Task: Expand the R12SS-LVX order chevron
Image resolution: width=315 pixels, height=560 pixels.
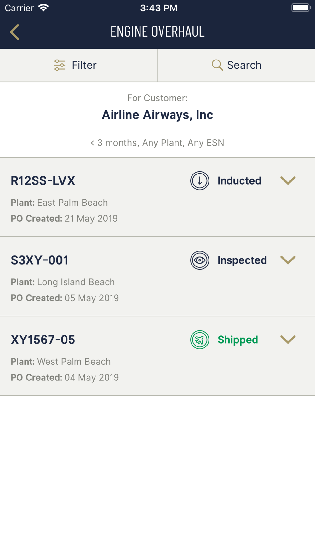Action: click(288, 180)
